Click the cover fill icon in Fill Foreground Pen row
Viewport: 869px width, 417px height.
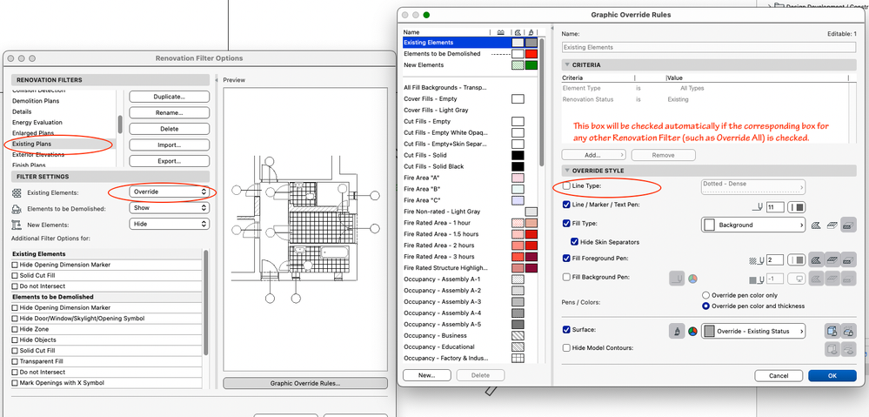[832, 259]
